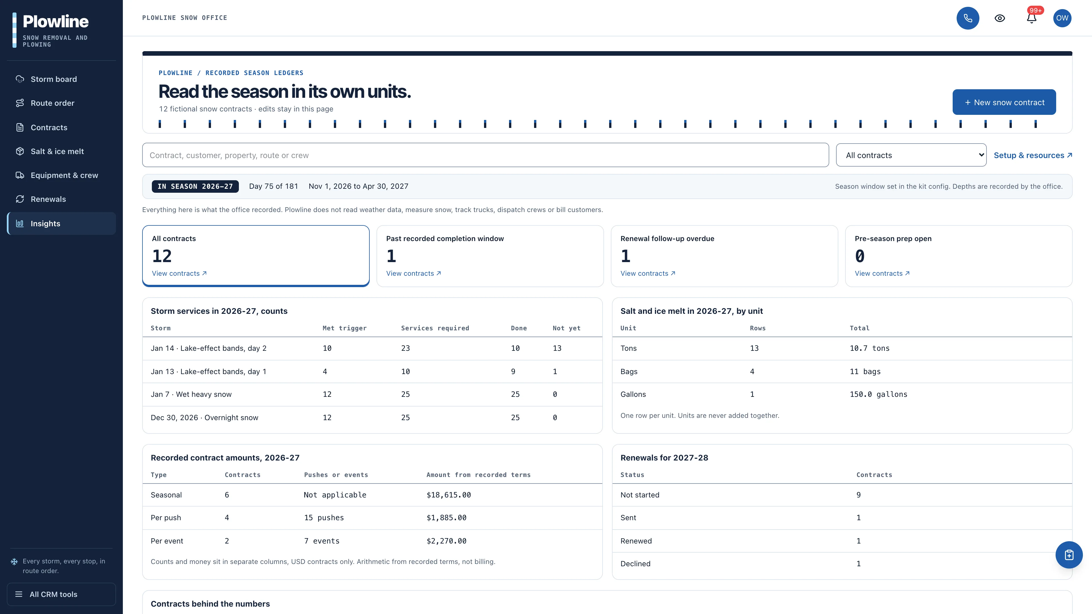This screenshot has height=614, width=1092.
Task: Click the Salt & ice melt box icon
Action: point(20,151)
